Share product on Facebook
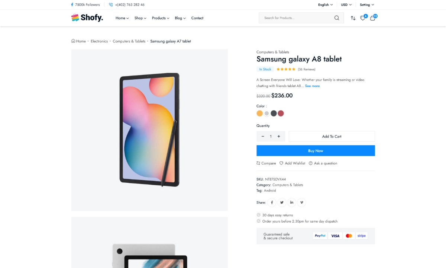The image size is (446, 268). coord(272,202)
